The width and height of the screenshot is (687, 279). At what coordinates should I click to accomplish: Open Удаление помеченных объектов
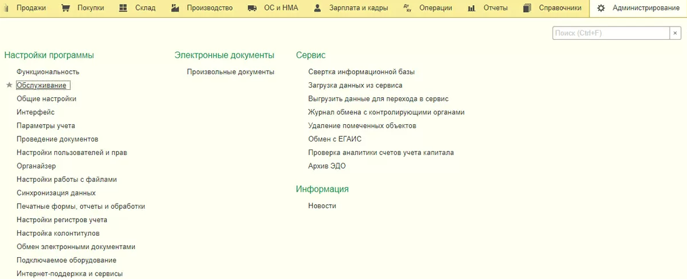point(362,125)
